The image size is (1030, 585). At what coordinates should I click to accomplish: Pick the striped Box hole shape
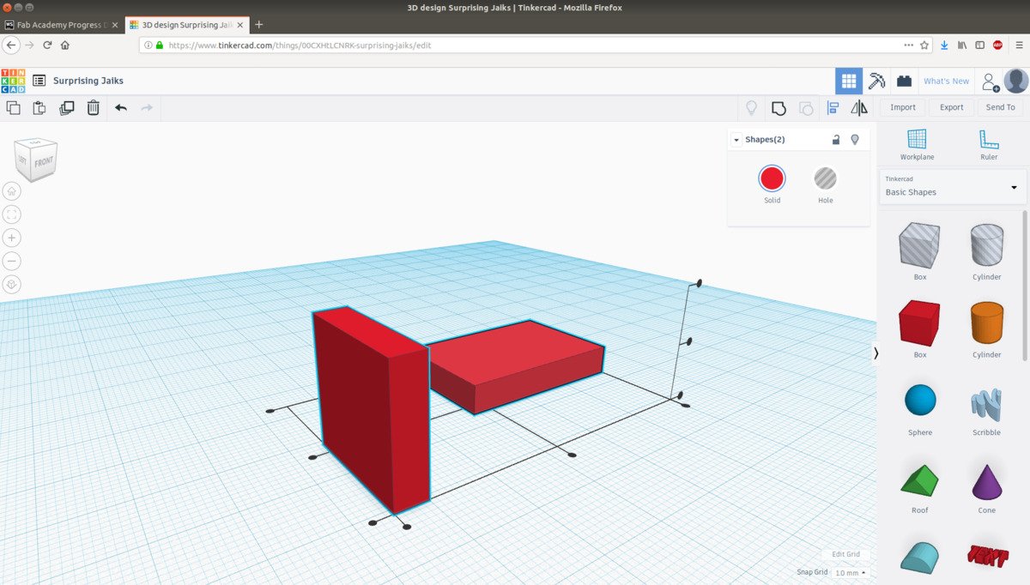919,245
